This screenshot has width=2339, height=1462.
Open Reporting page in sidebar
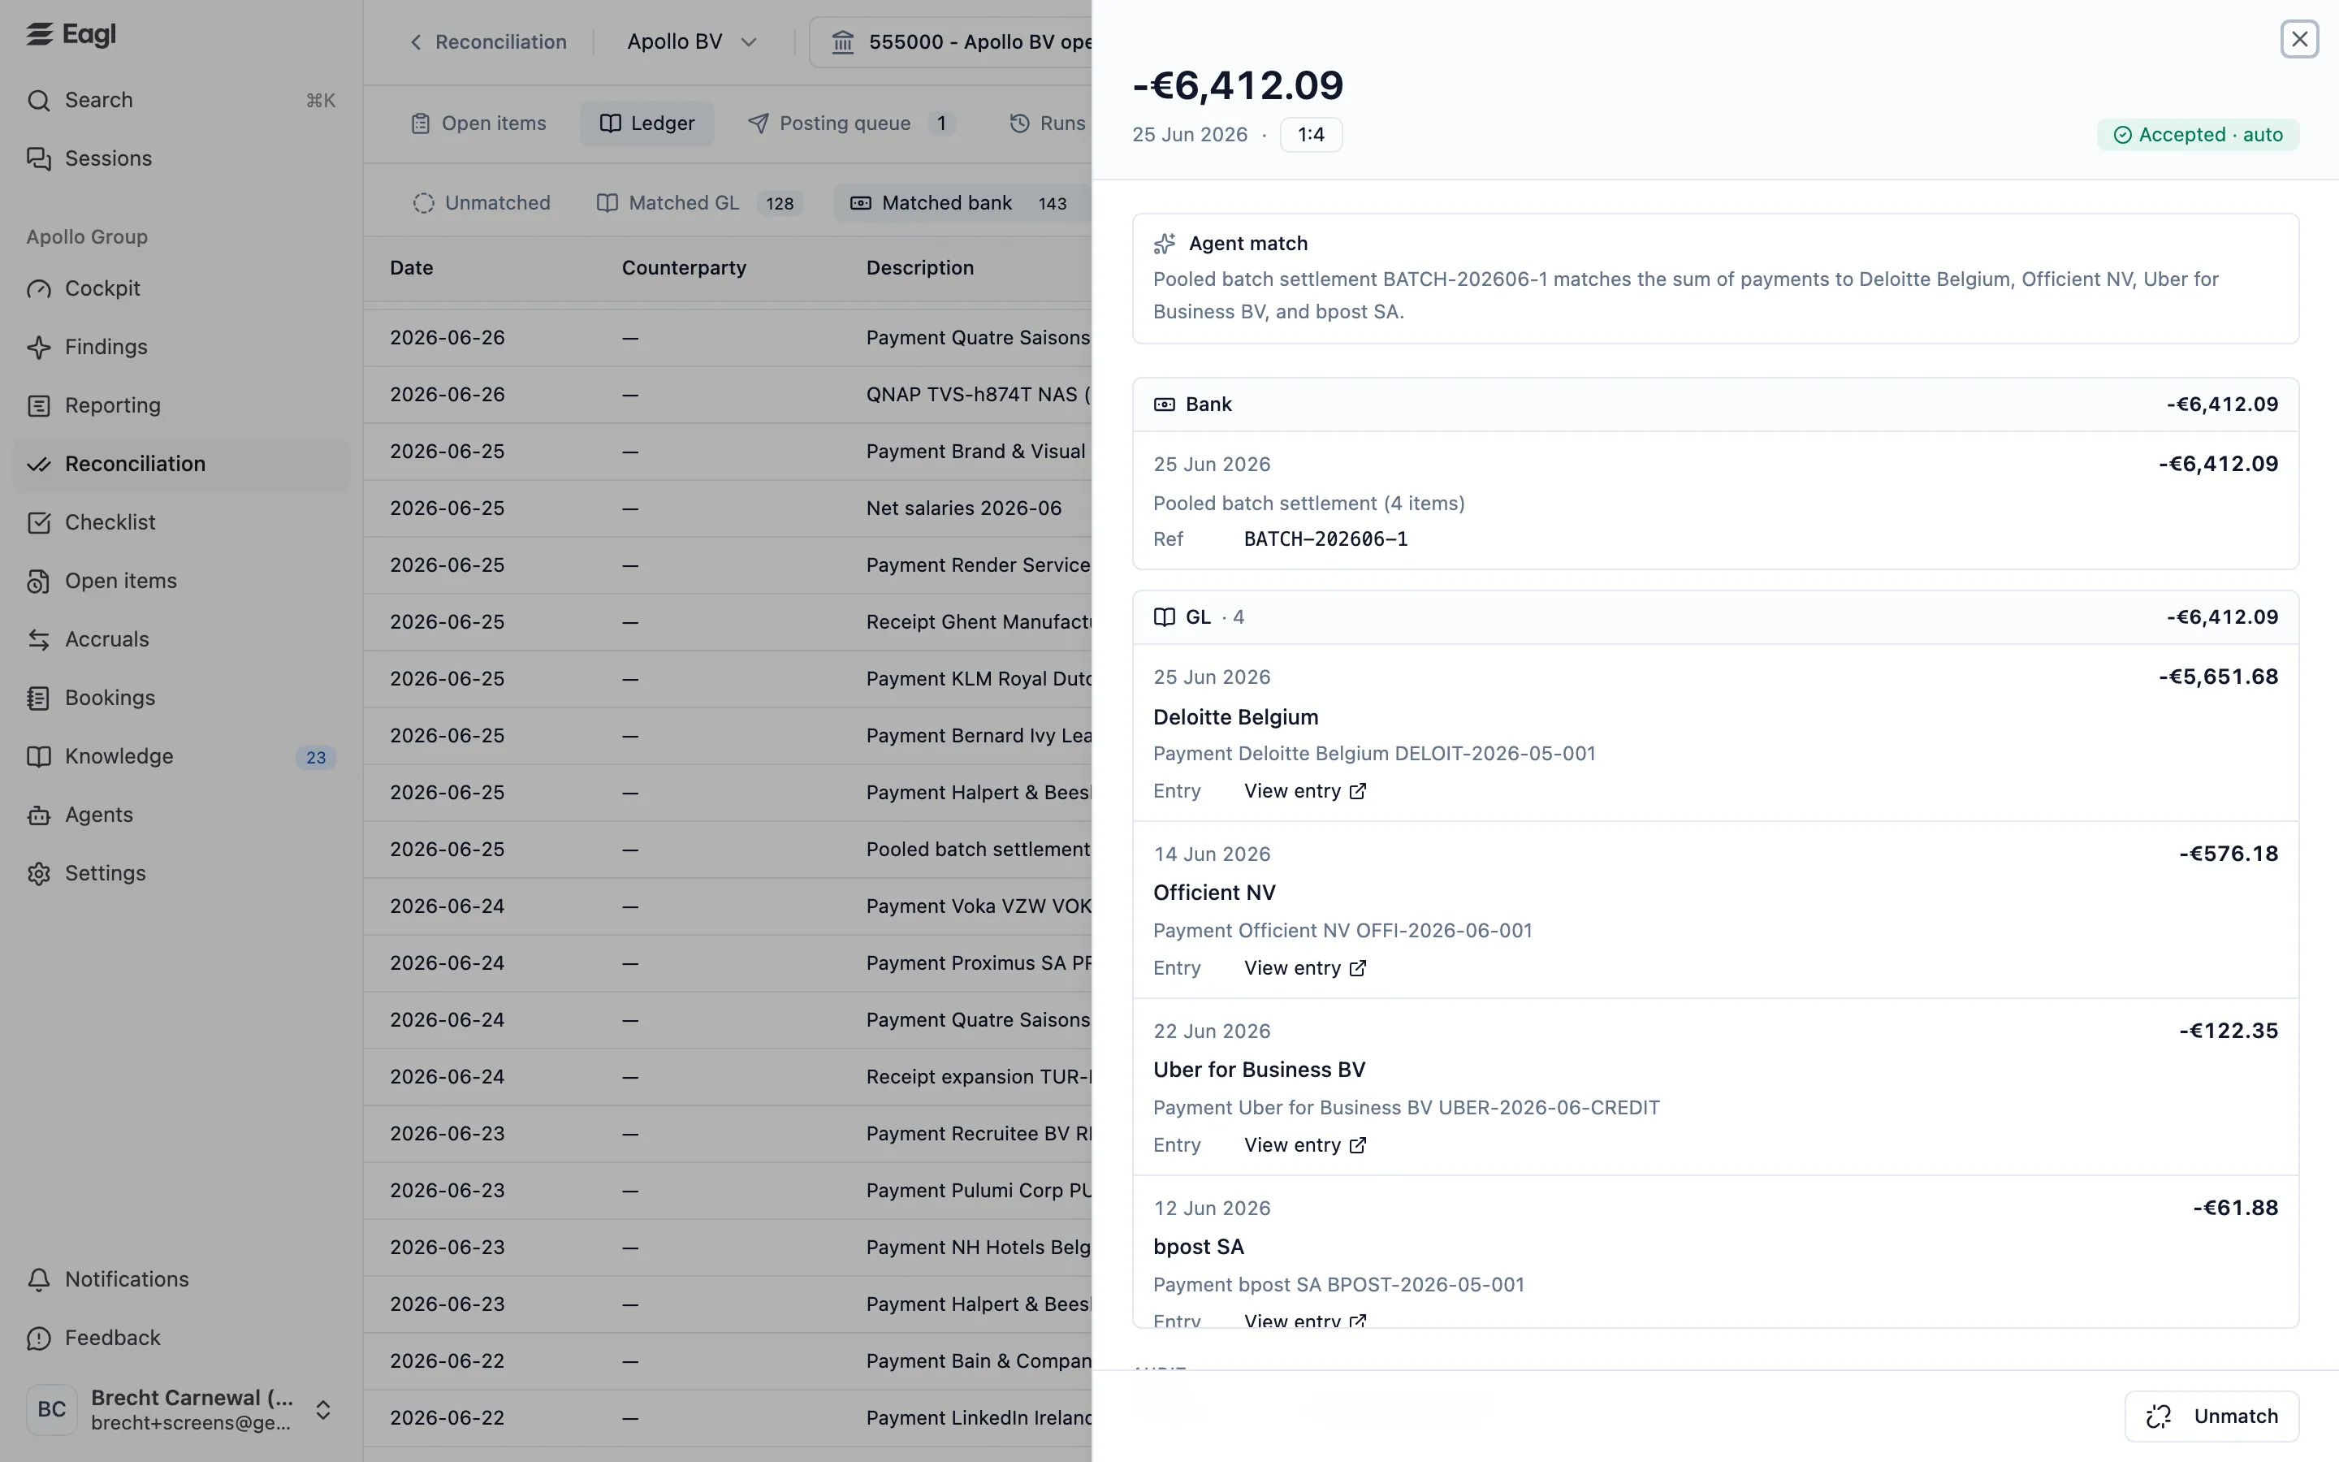[x=181, y=405]
